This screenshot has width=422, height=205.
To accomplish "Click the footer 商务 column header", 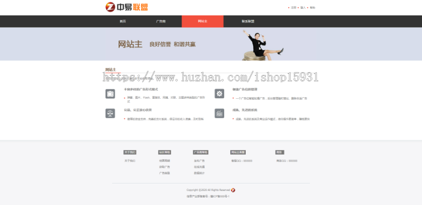I will point(279,152).
